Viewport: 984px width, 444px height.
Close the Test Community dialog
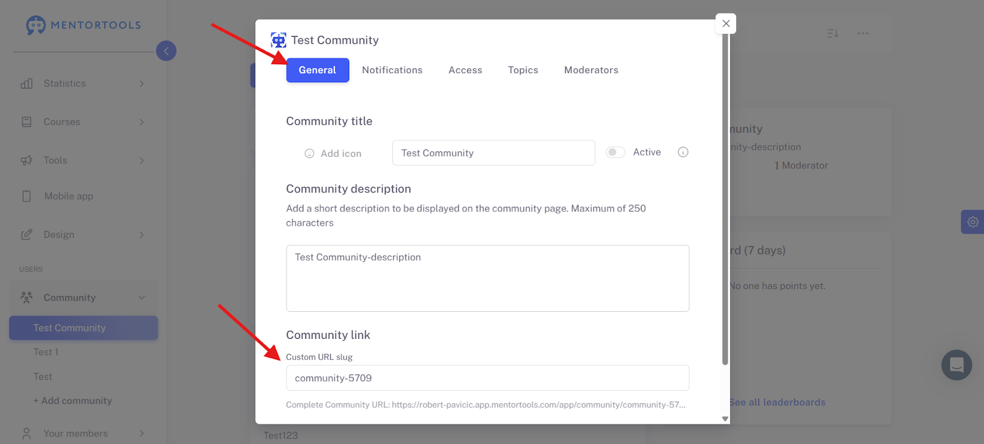(726, 23)
